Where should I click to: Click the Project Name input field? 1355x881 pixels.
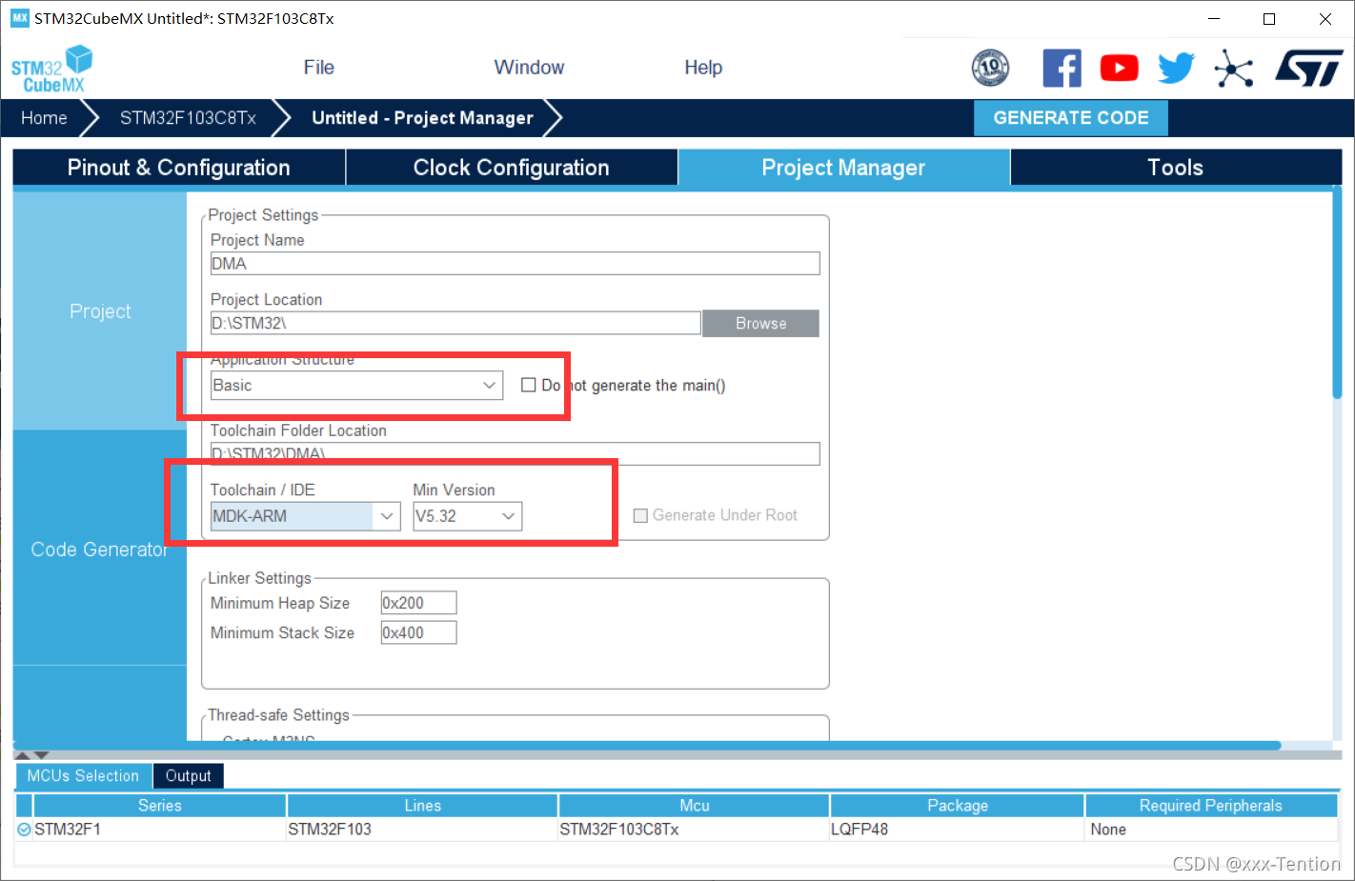point(515,264)
